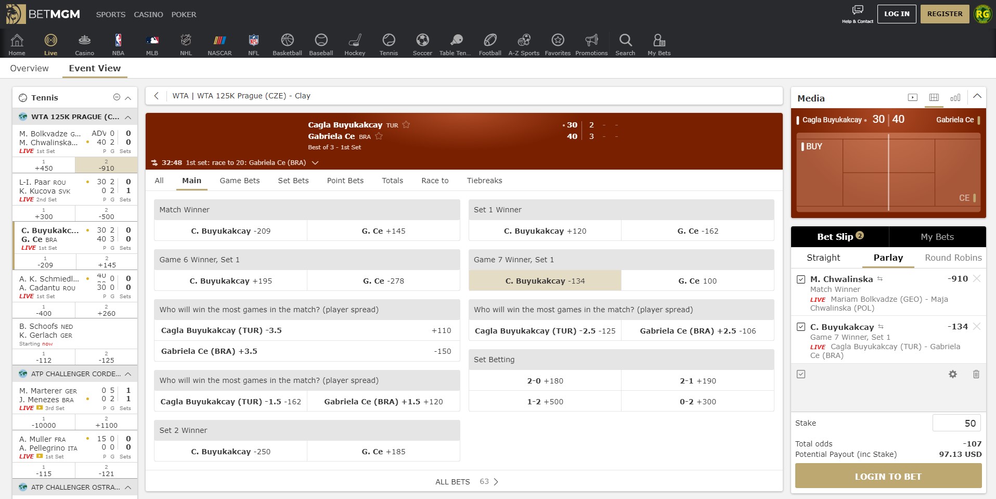Image resolution: width=996 pixels, height=499 pixels.
Task: Select statistics bar chart icon in Media
Action: (955, 97)
